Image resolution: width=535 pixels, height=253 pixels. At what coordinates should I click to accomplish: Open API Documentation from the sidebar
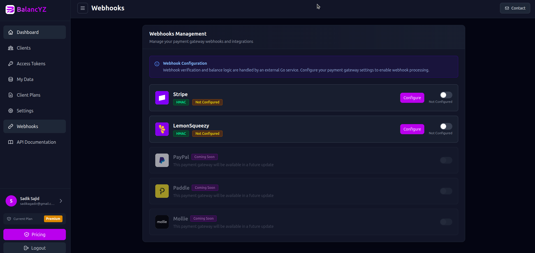tap(36, 142)
